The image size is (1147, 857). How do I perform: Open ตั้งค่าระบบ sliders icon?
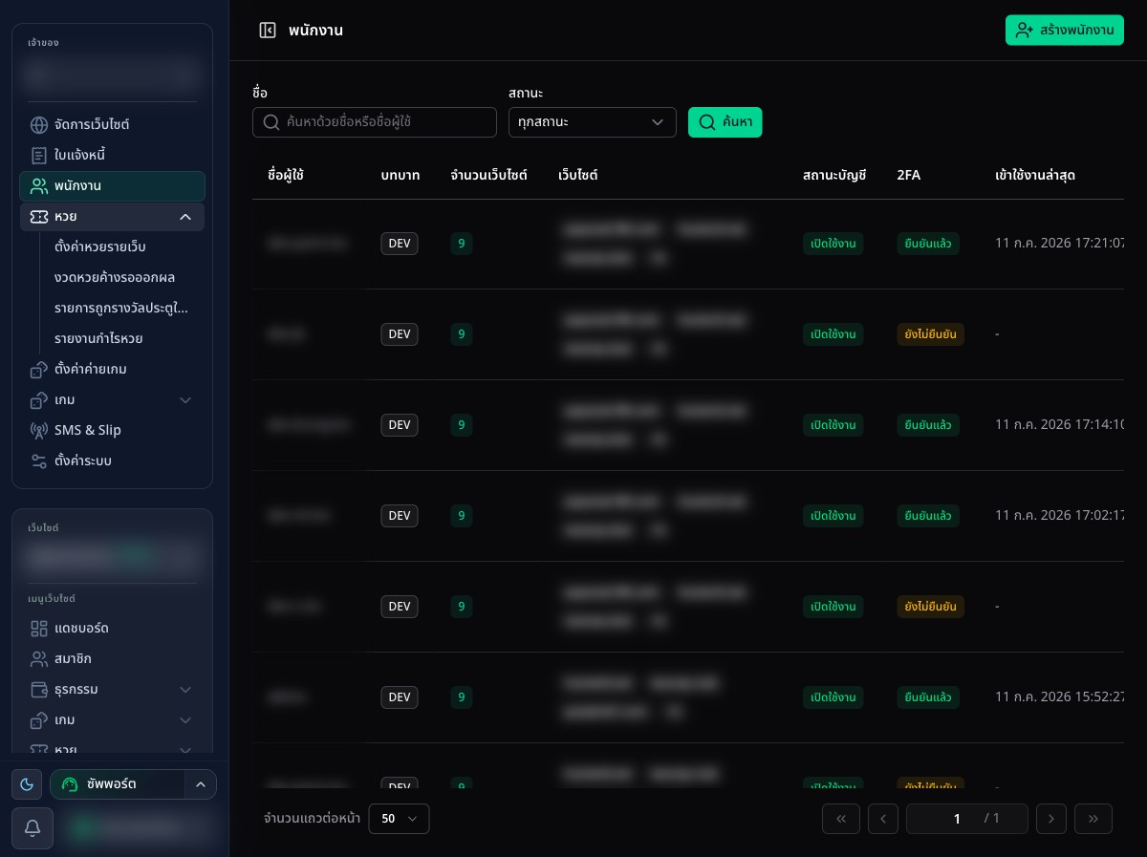point(39,461)
